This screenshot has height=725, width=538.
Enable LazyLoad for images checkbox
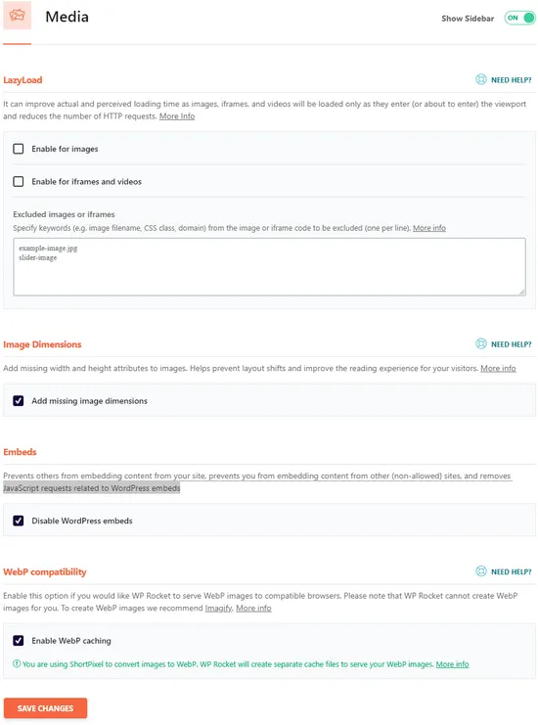[19, 149]
